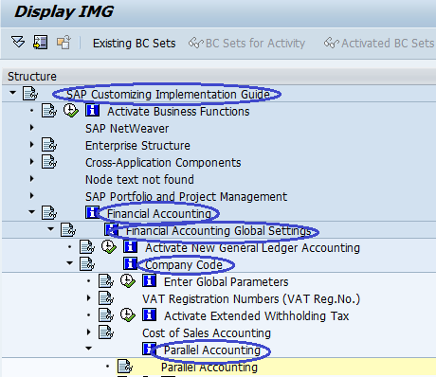The height and width of the screenshot is (377, 436).
Task: Open documentation icon for Activate Business Functions
Action: coord(49,111)
